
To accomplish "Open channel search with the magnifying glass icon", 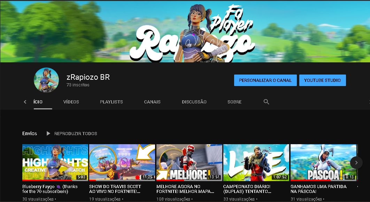I will pyautogui.click(x=266, y=102).
